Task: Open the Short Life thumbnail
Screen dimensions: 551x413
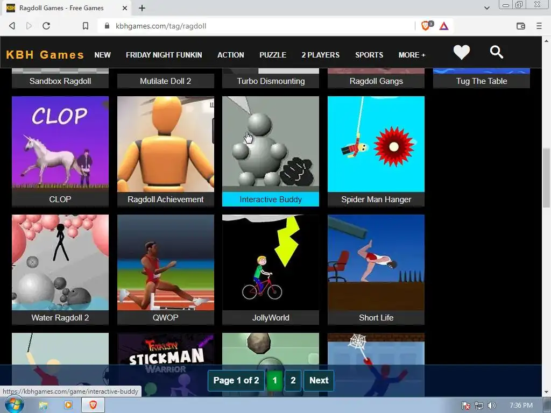Action: 376,262
